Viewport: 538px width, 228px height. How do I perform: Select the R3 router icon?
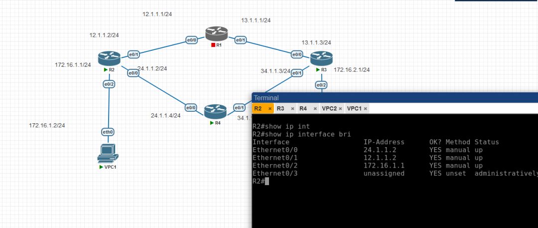pos(321,58)
